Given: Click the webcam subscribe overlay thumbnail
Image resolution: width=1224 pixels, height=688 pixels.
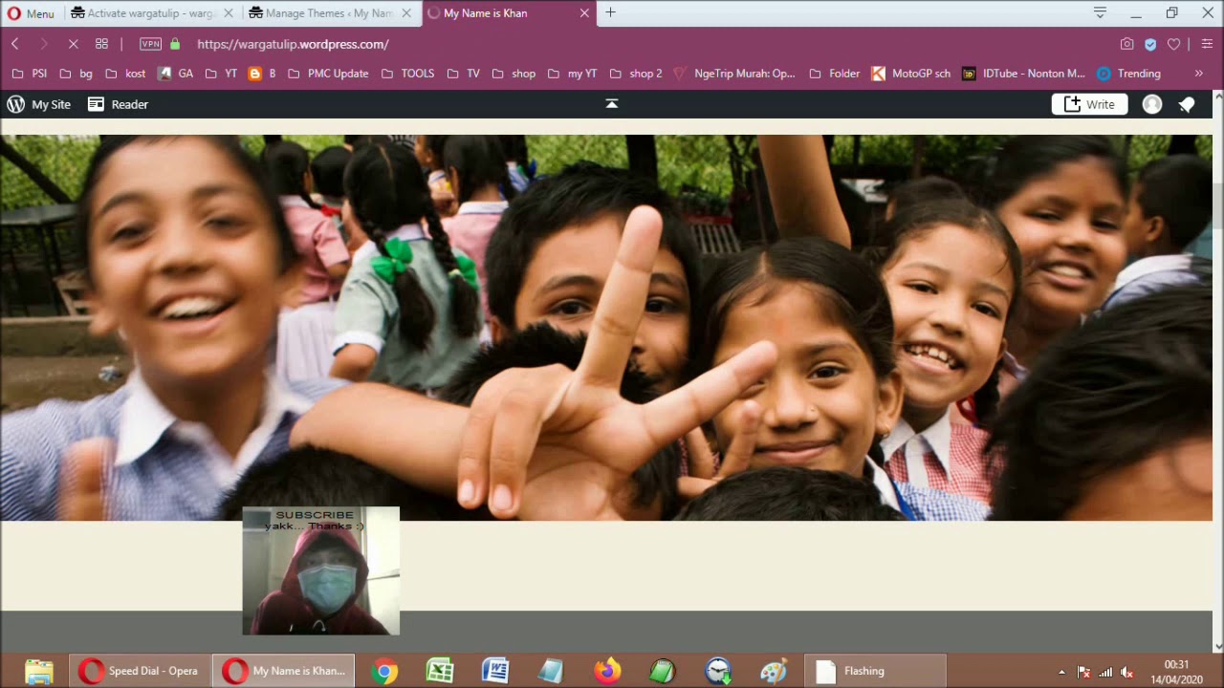Looking at the screenshot, I should click(320, 570).
